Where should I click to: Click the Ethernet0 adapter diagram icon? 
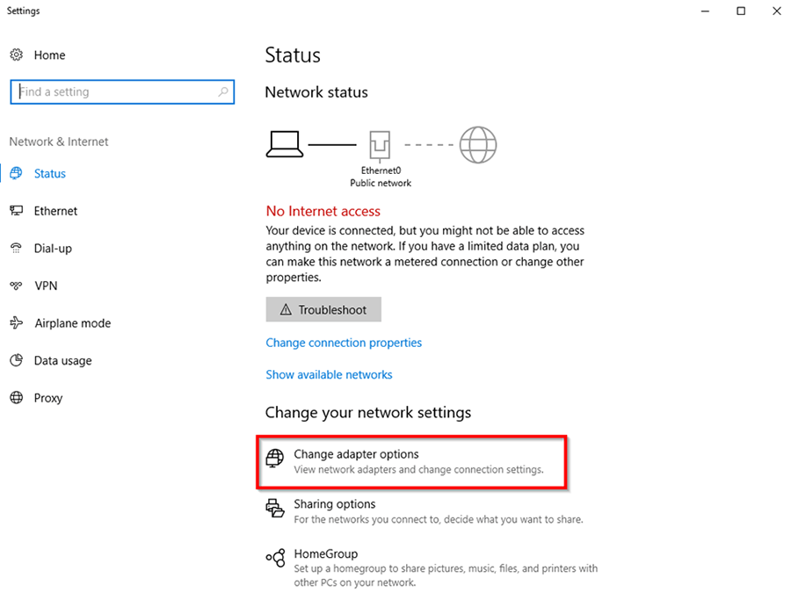point(380,145)
